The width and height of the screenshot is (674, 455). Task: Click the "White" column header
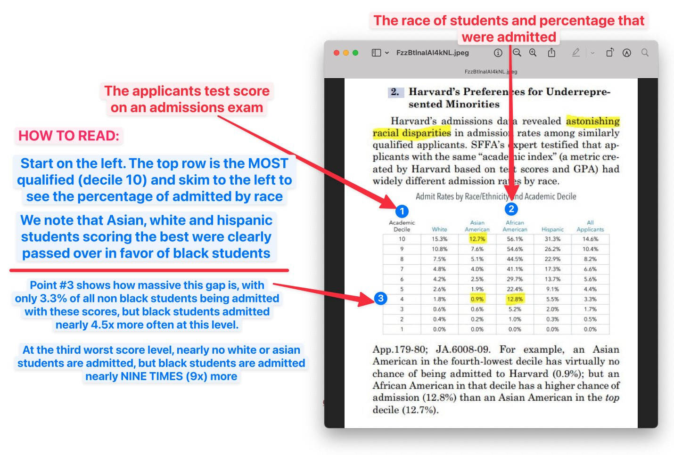click(x=439, y=229)
